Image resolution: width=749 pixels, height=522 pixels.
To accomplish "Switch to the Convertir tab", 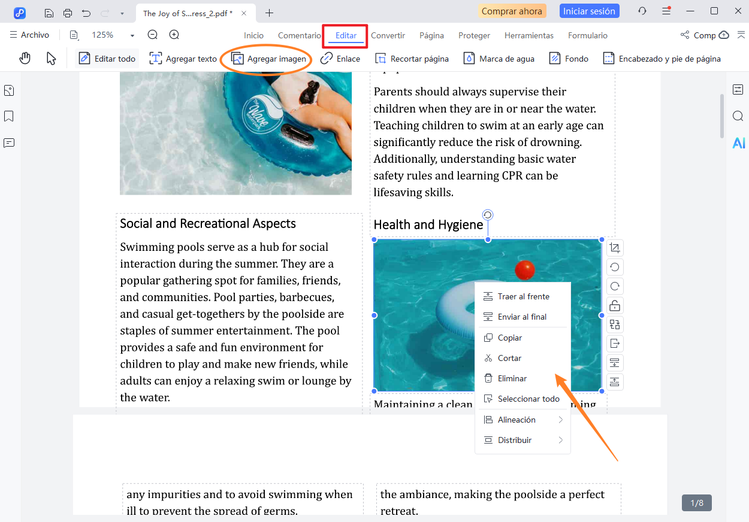I will [388, 35].
